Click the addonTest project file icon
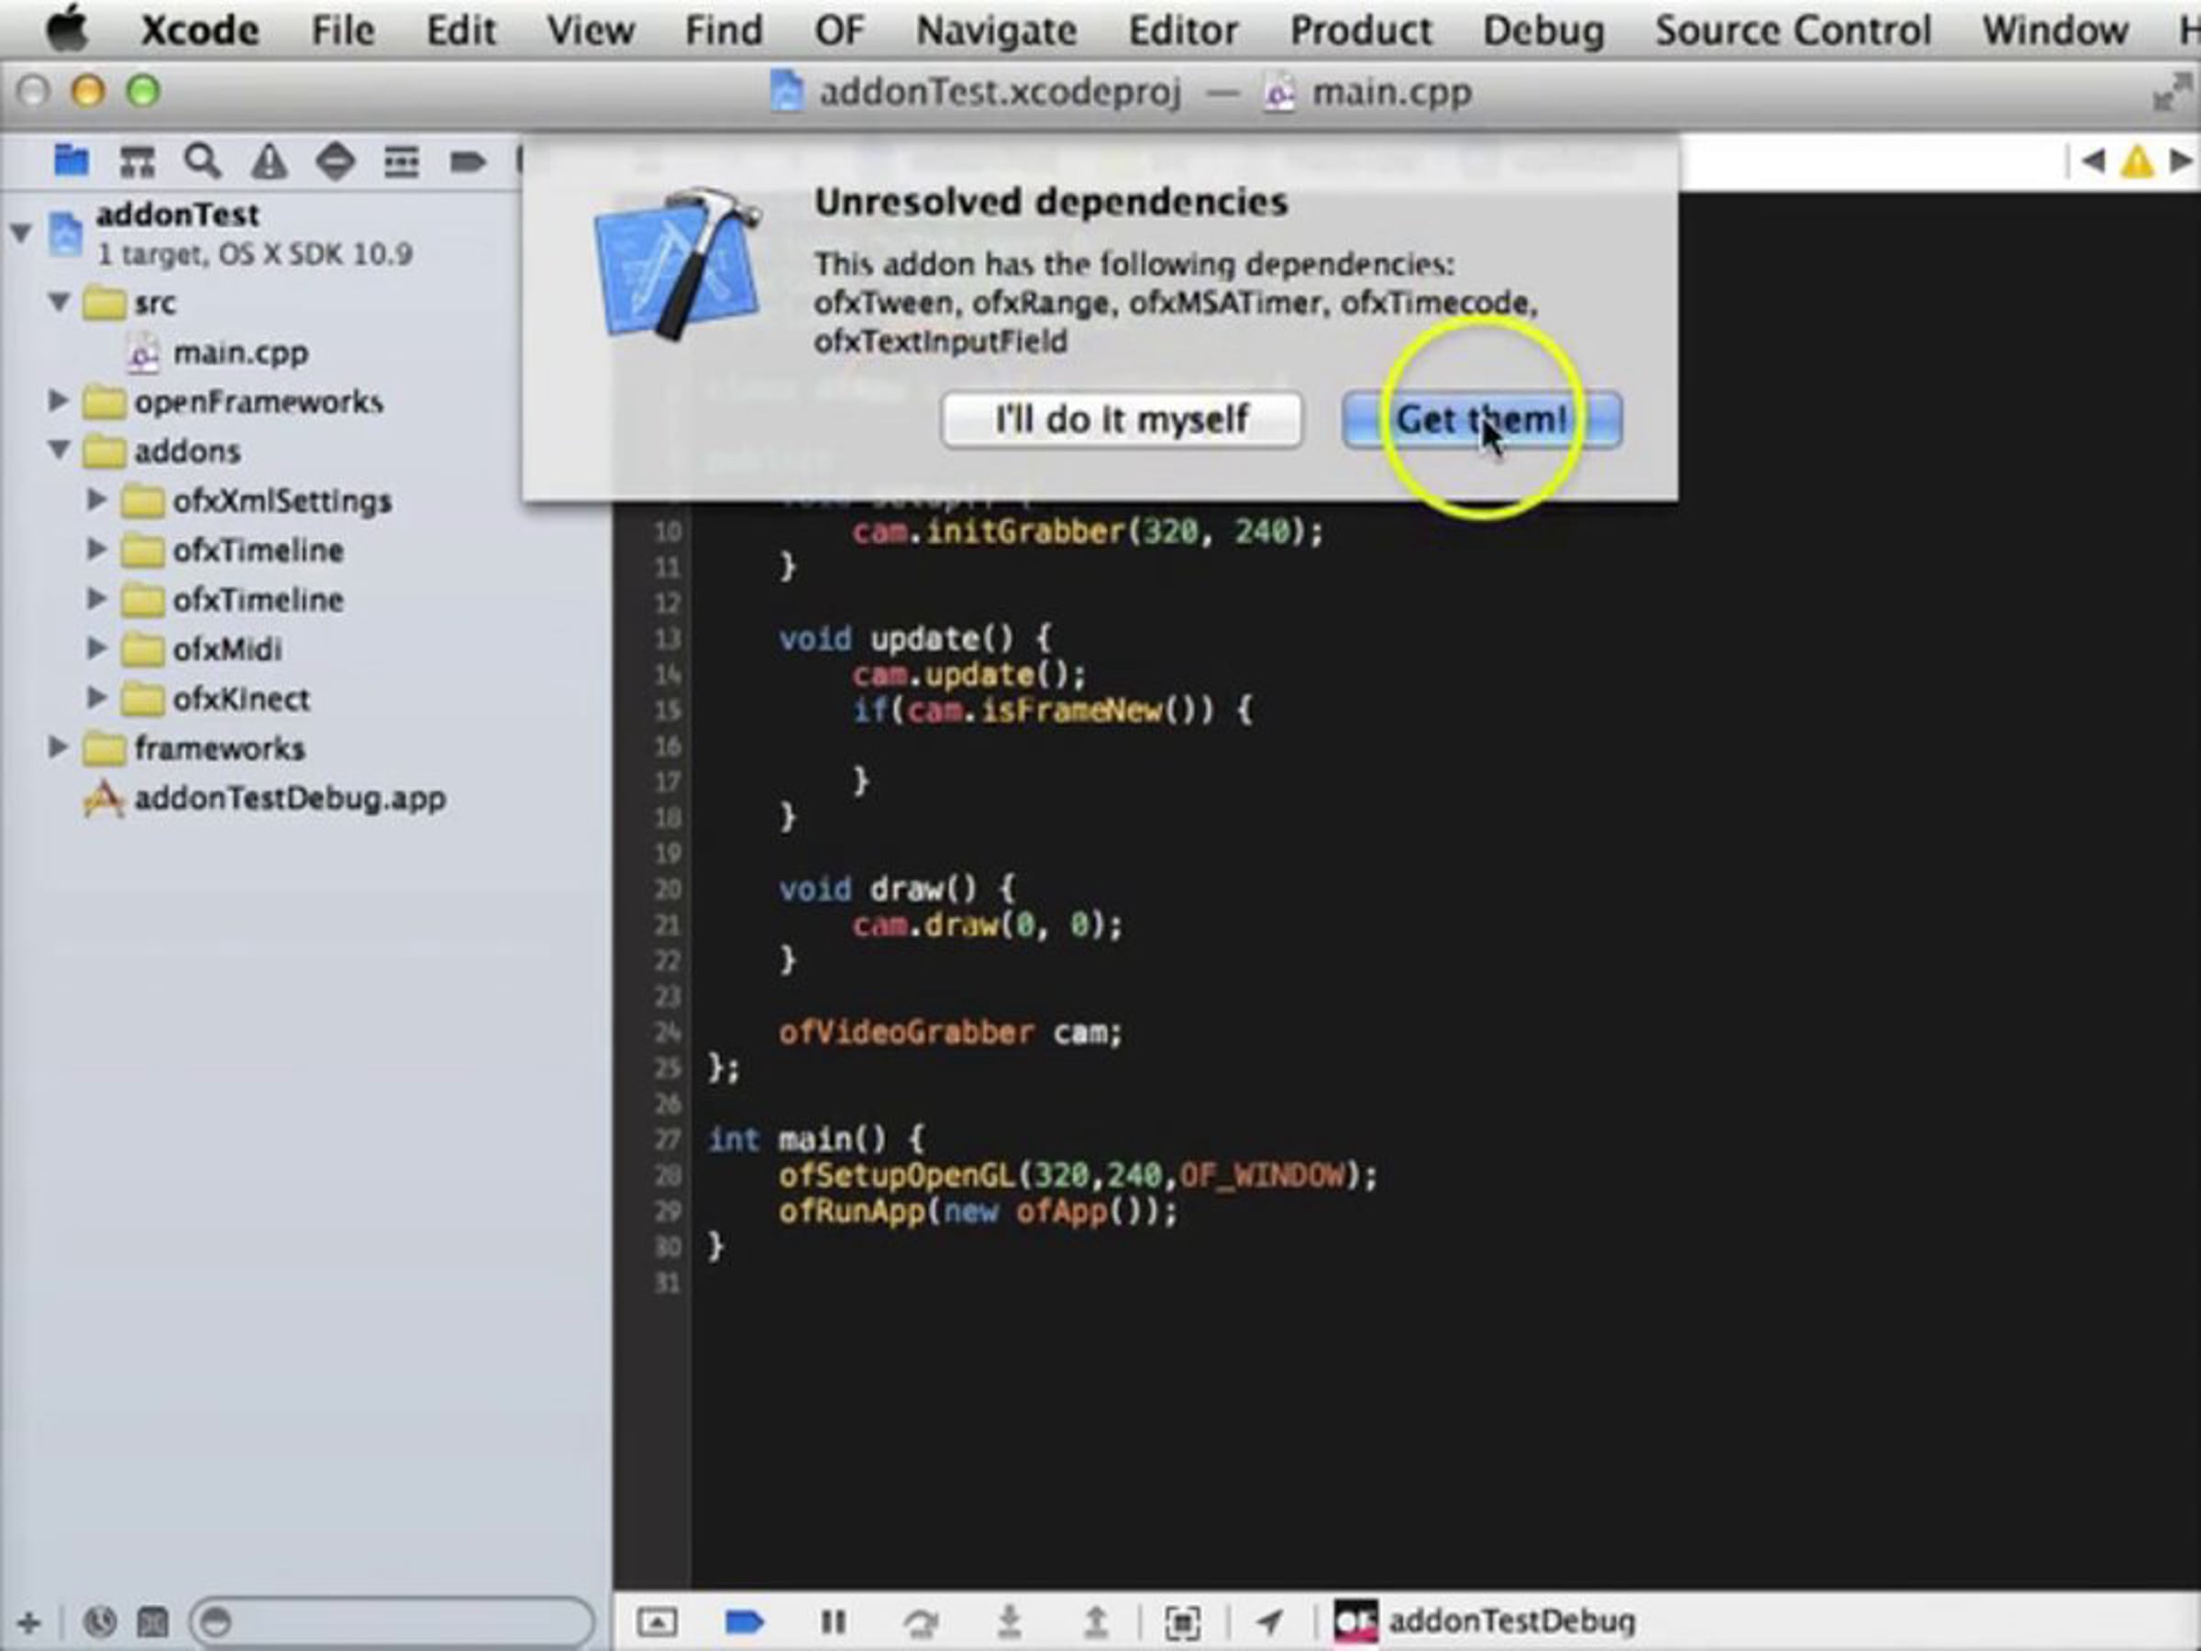This screenshot has height=1651, width=2201. pos(66,234)
